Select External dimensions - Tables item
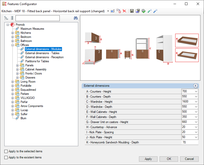Screen dimensions: 204x165 click(x=42, y=53)
